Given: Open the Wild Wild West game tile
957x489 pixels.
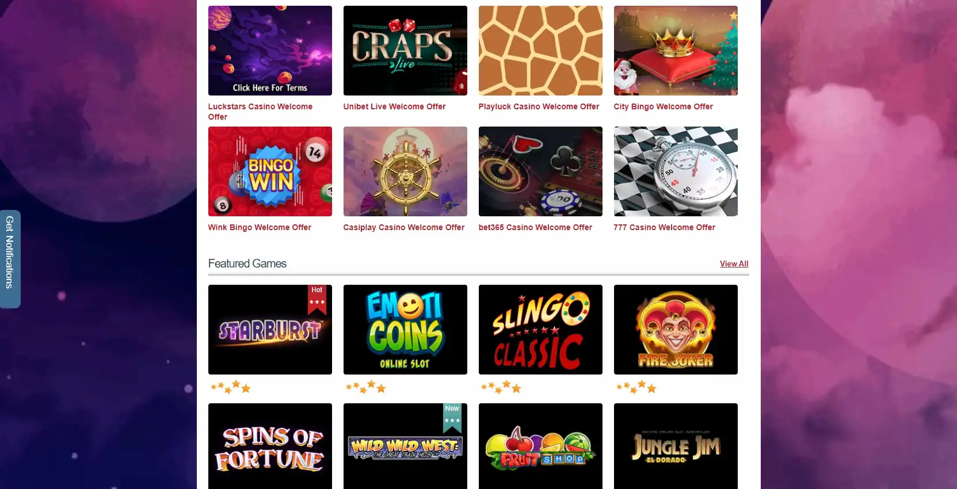Looking at the screenshot, I should (x=405, y=446).
